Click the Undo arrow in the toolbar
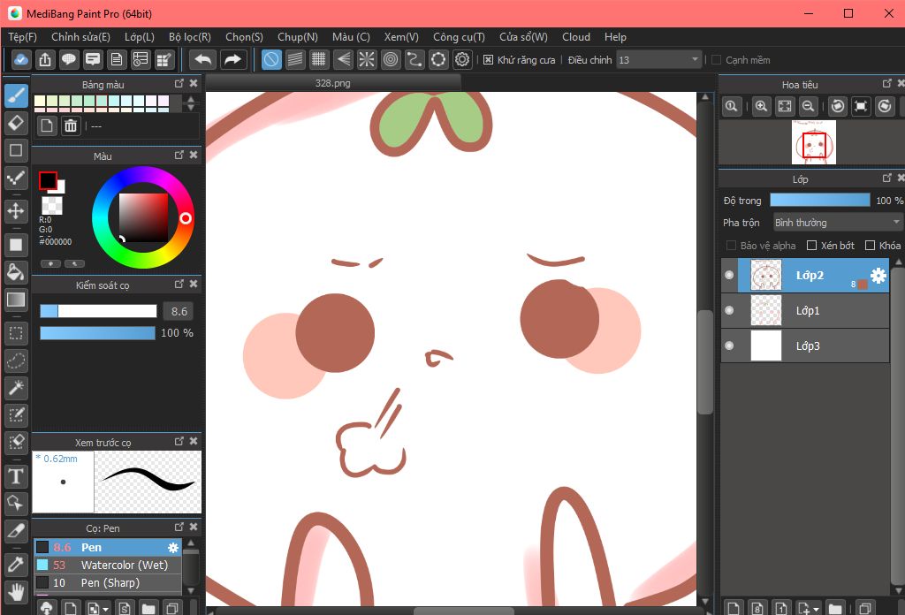905x615 pixels. (x=202, y=59)
